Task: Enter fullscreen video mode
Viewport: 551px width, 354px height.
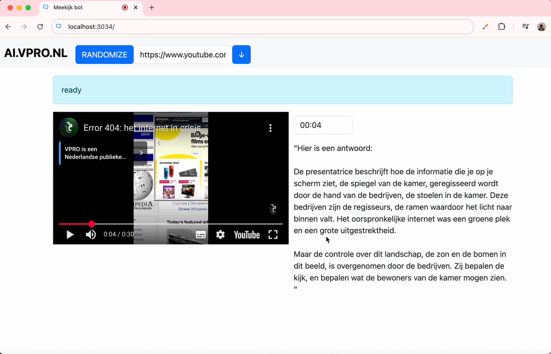Action: (273, 235)
